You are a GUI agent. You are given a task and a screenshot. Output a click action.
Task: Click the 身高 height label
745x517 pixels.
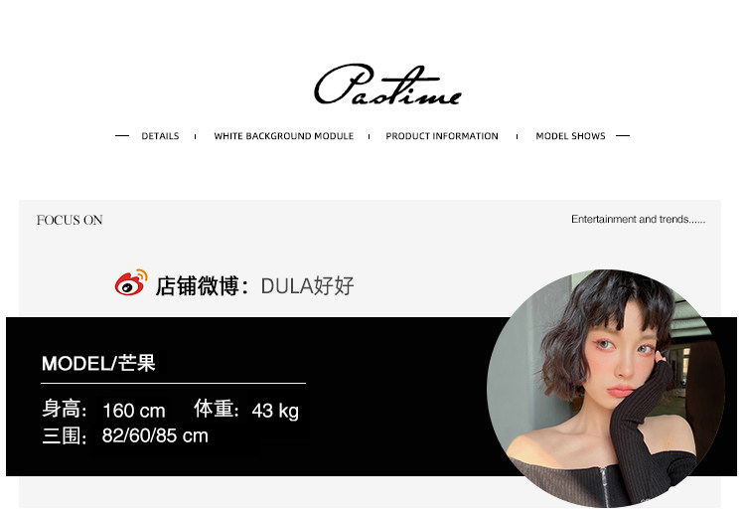pyautogui.click(x=65, y=409)
